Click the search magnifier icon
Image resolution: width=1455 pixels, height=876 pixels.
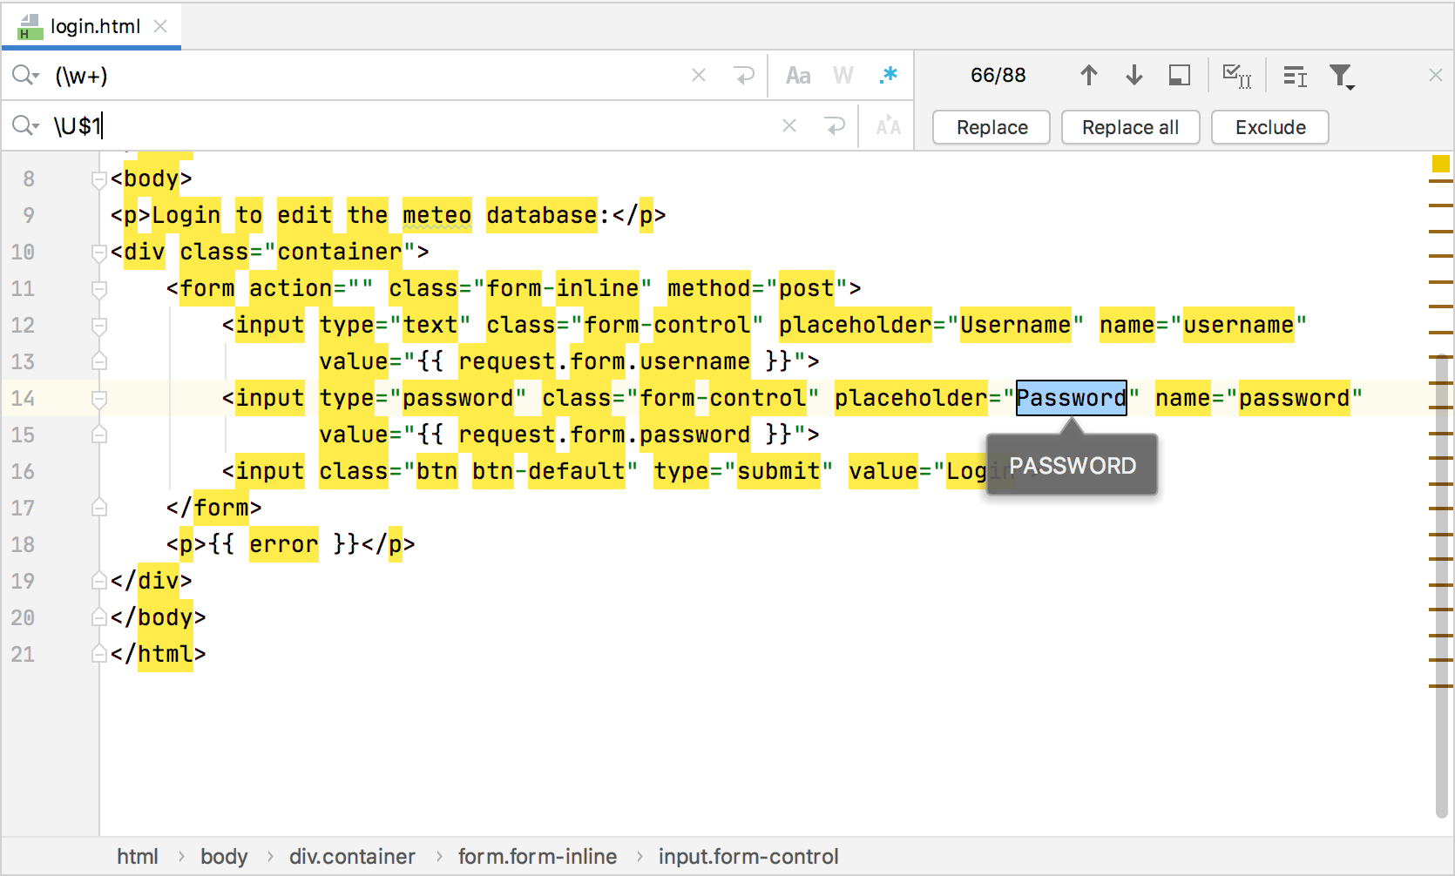click(x=24, y=75)
